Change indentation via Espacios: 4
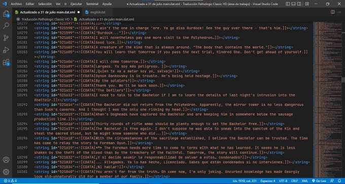This screenshot has height=184, width=345. pos(268,181)
